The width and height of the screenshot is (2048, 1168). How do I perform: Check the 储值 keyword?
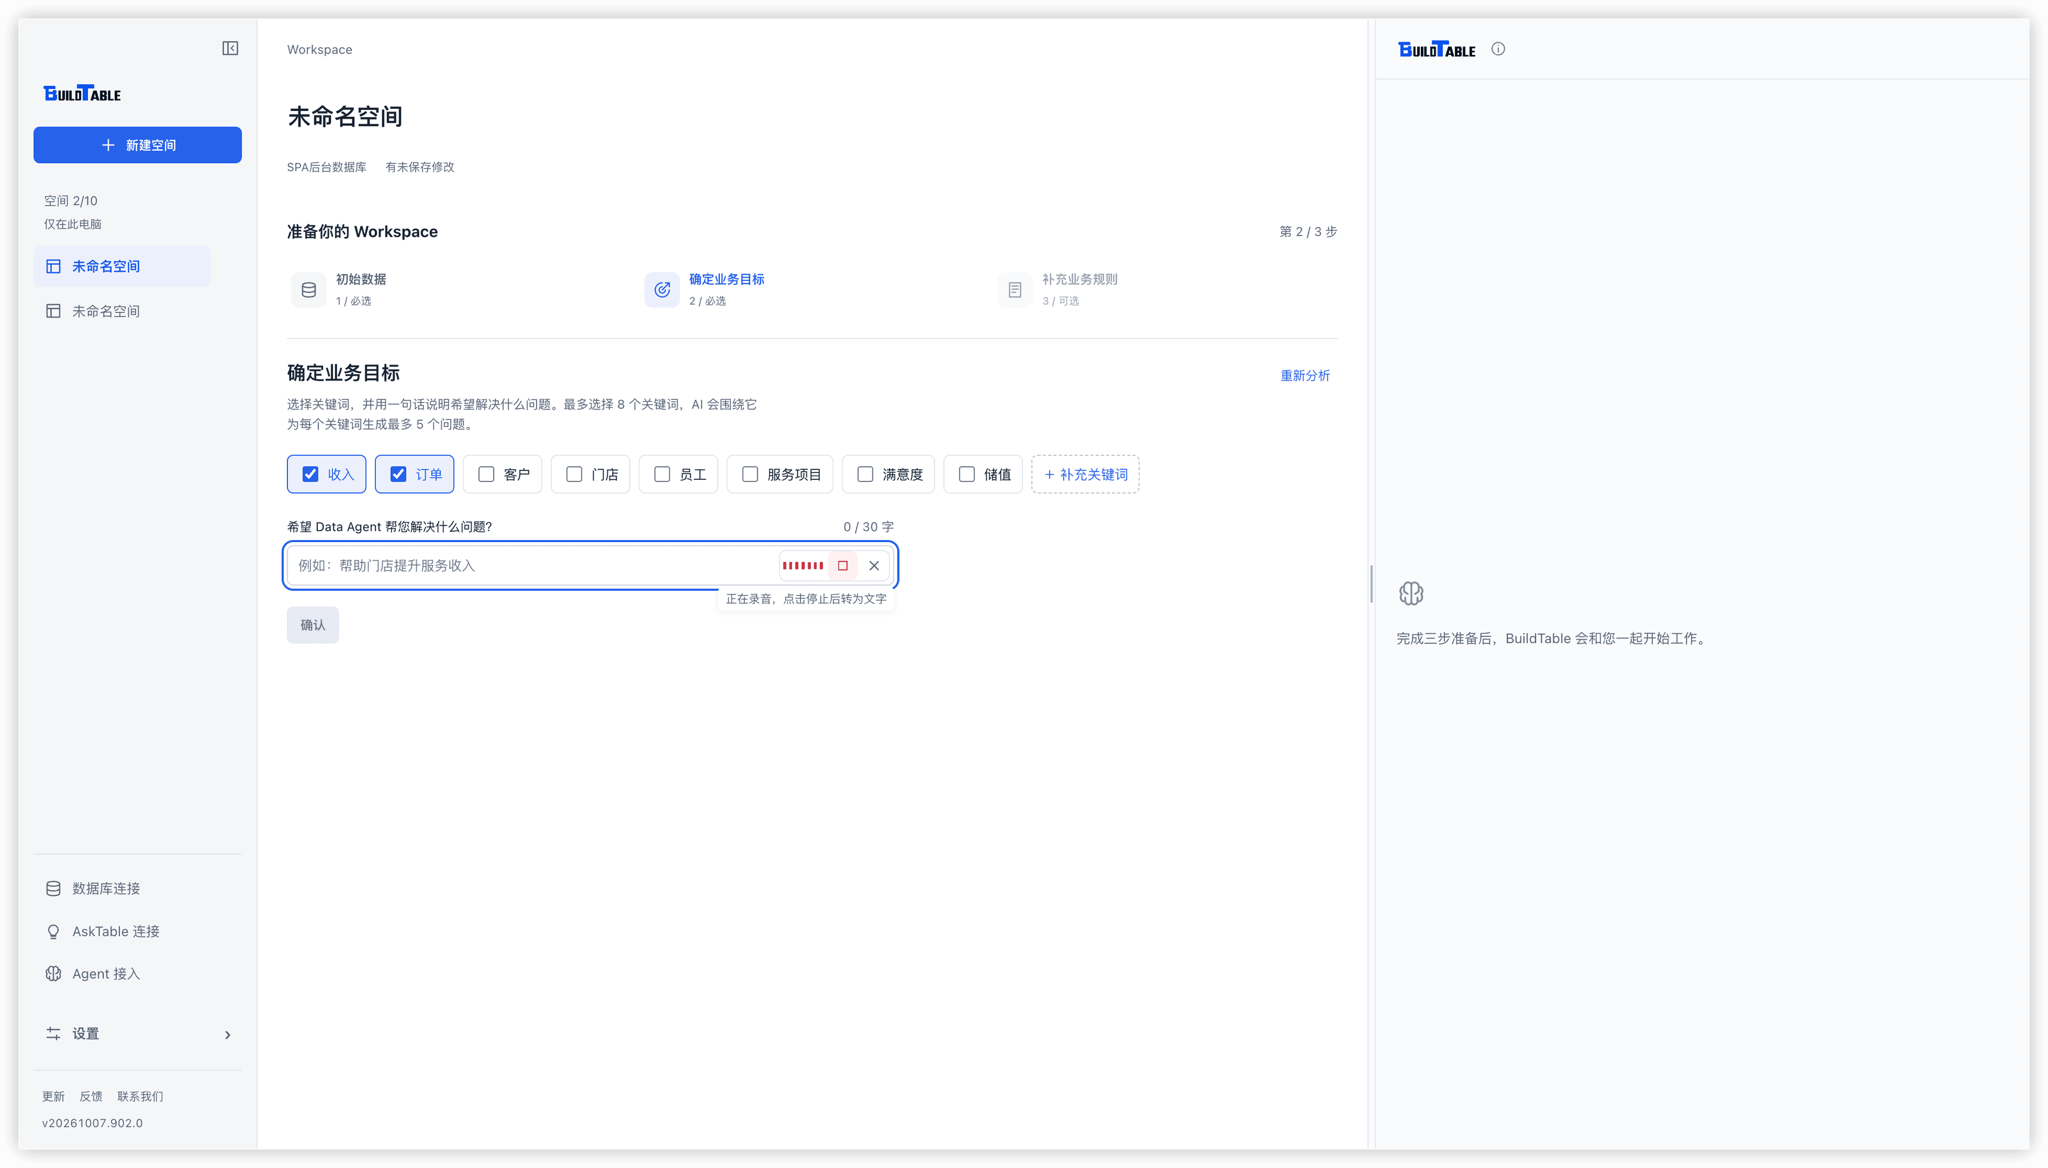[x=982, y=474]
